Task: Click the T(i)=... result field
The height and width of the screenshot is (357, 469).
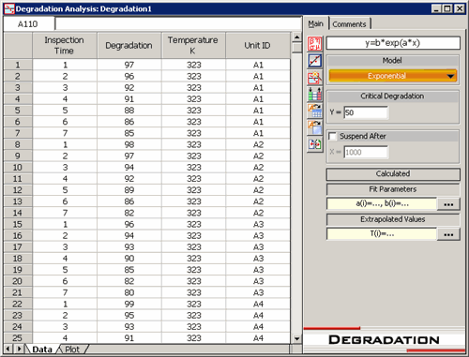Action: [x=382, y=234]
